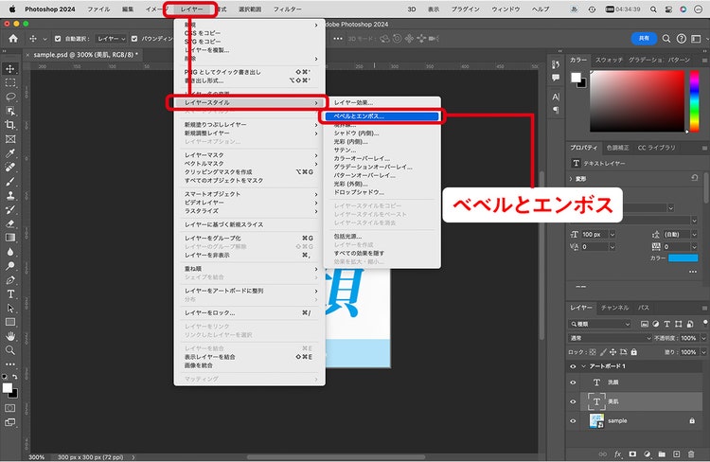The width and height of the screenshot is (710, 462).
Task: Select the Lasso tool
Action: [10, 97]
